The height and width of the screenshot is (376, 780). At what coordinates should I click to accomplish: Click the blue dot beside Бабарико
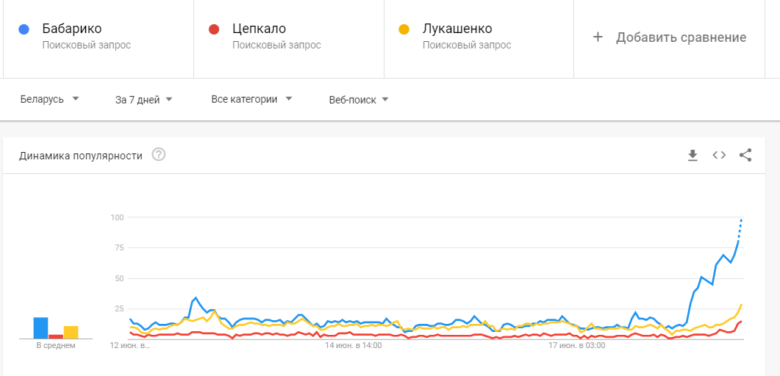coord(24,29)
